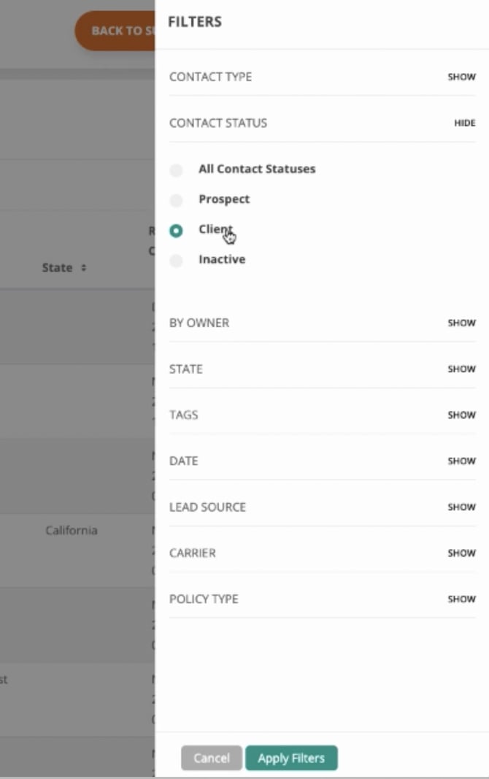
Task: Select the All Contact Statuses radio button
Action: pos(176,170)
